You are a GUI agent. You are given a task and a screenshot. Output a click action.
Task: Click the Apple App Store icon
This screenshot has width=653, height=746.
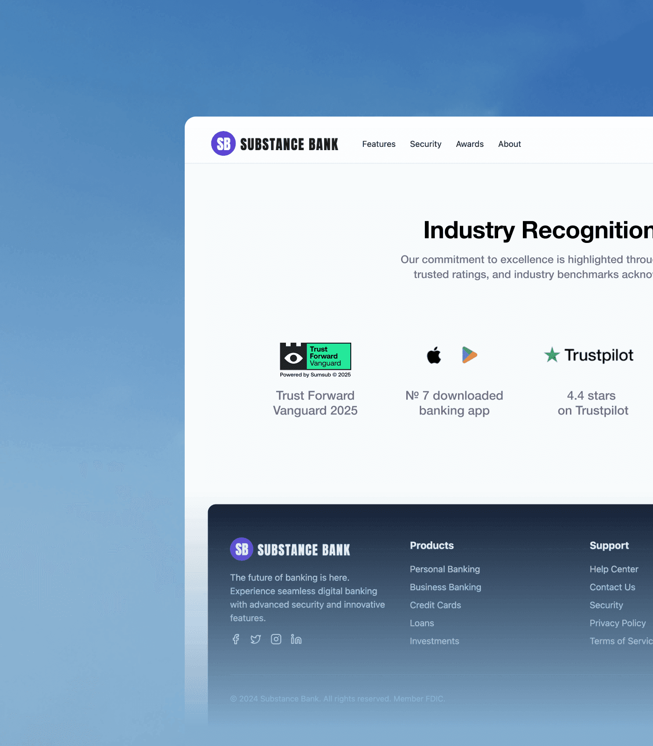click(x=434, y=355)
